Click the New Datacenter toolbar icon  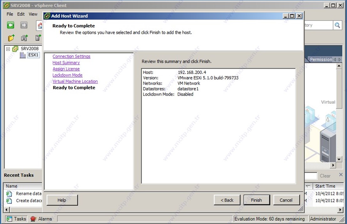click(24, 38)
